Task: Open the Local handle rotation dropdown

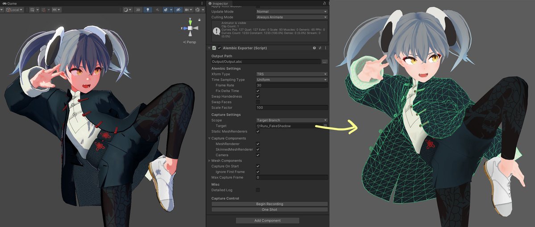Action: pyautogui.click(x=14, y=10)
